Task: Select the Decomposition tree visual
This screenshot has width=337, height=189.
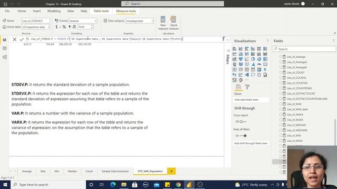Action: [247, 75]
